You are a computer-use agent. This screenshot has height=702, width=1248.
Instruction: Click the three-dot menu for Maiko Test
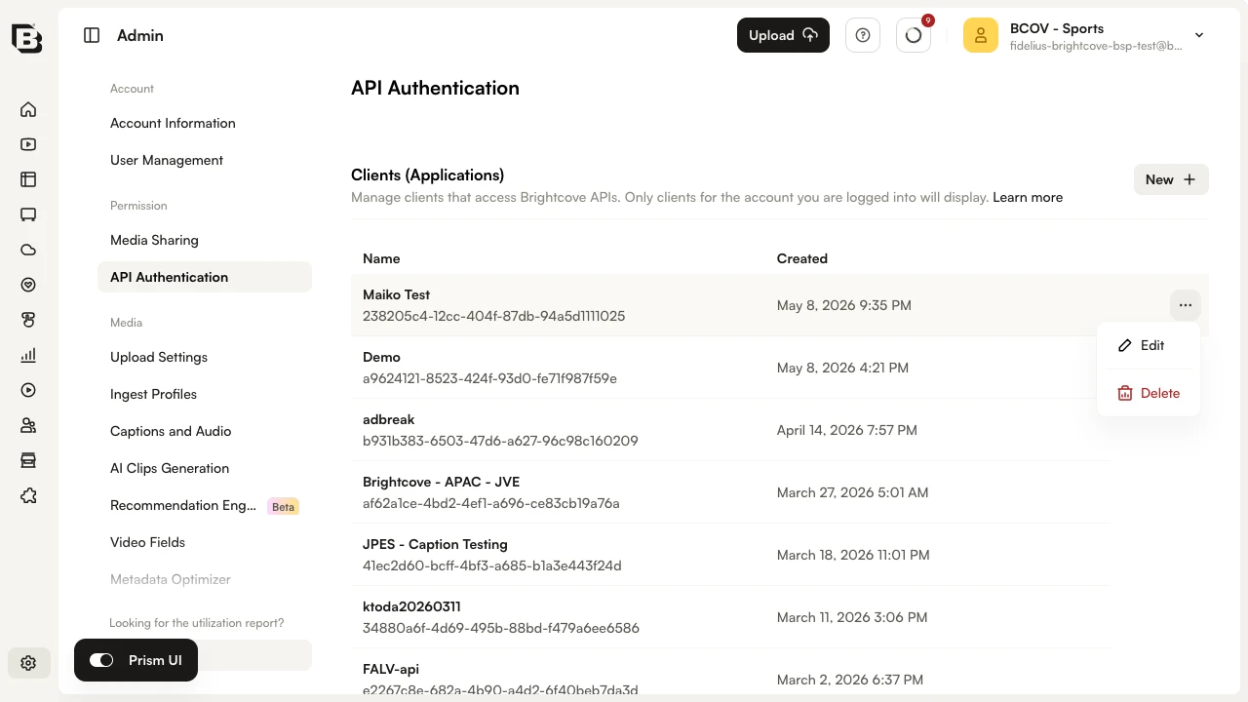click(x=1185, y=305)
